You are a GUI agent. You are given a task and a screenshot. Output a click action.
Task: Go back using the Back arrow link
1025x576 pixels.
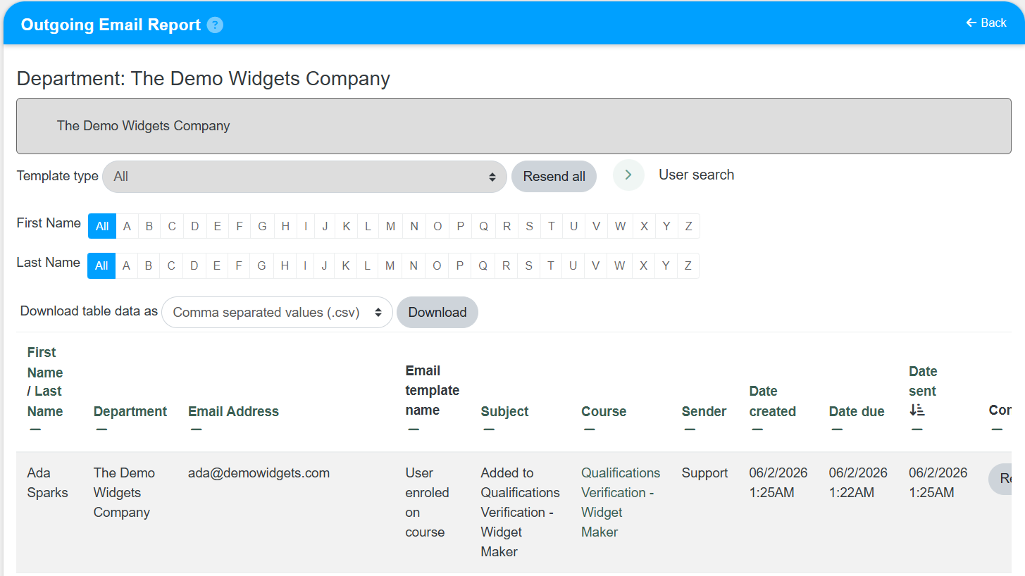tap(986, 23)
